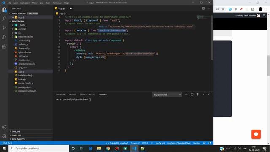The height and width of the screenshot is (152, 270).
Task: Open Task View on the taskbar
Action: [81, 148]
